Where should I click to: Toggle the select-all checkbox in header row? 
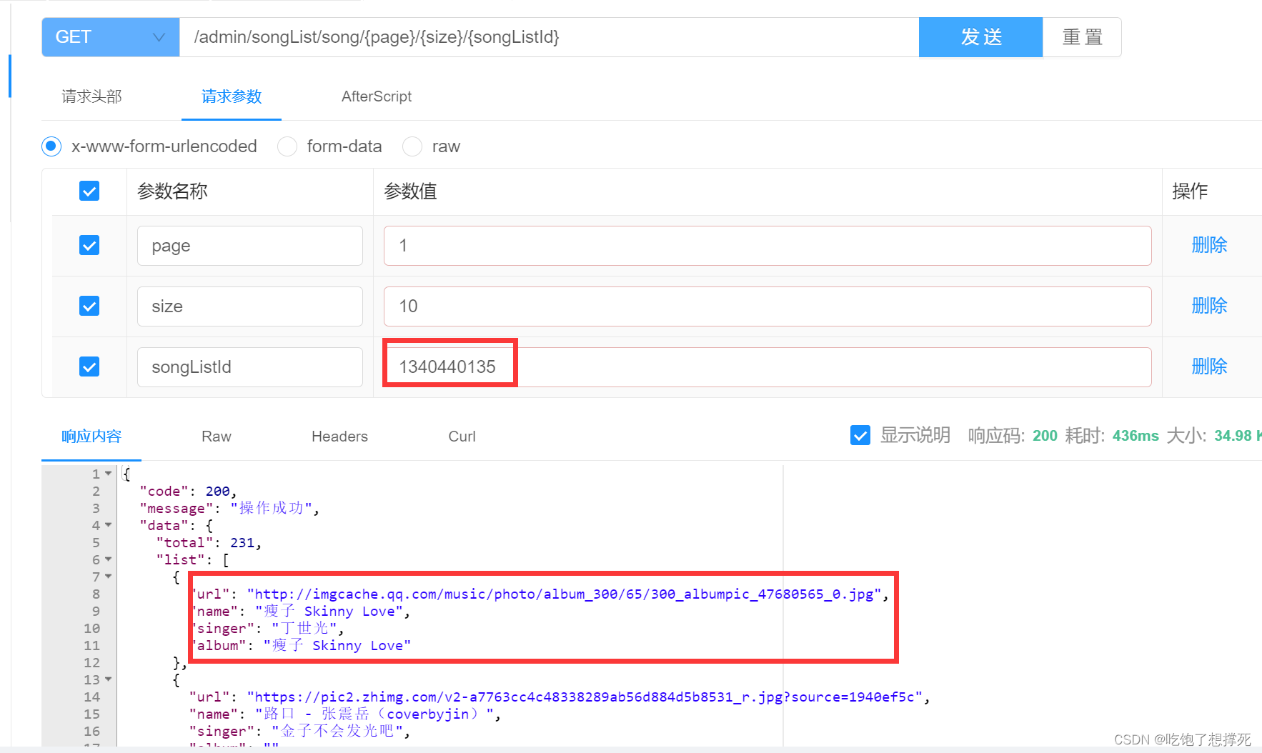[89, 191]
